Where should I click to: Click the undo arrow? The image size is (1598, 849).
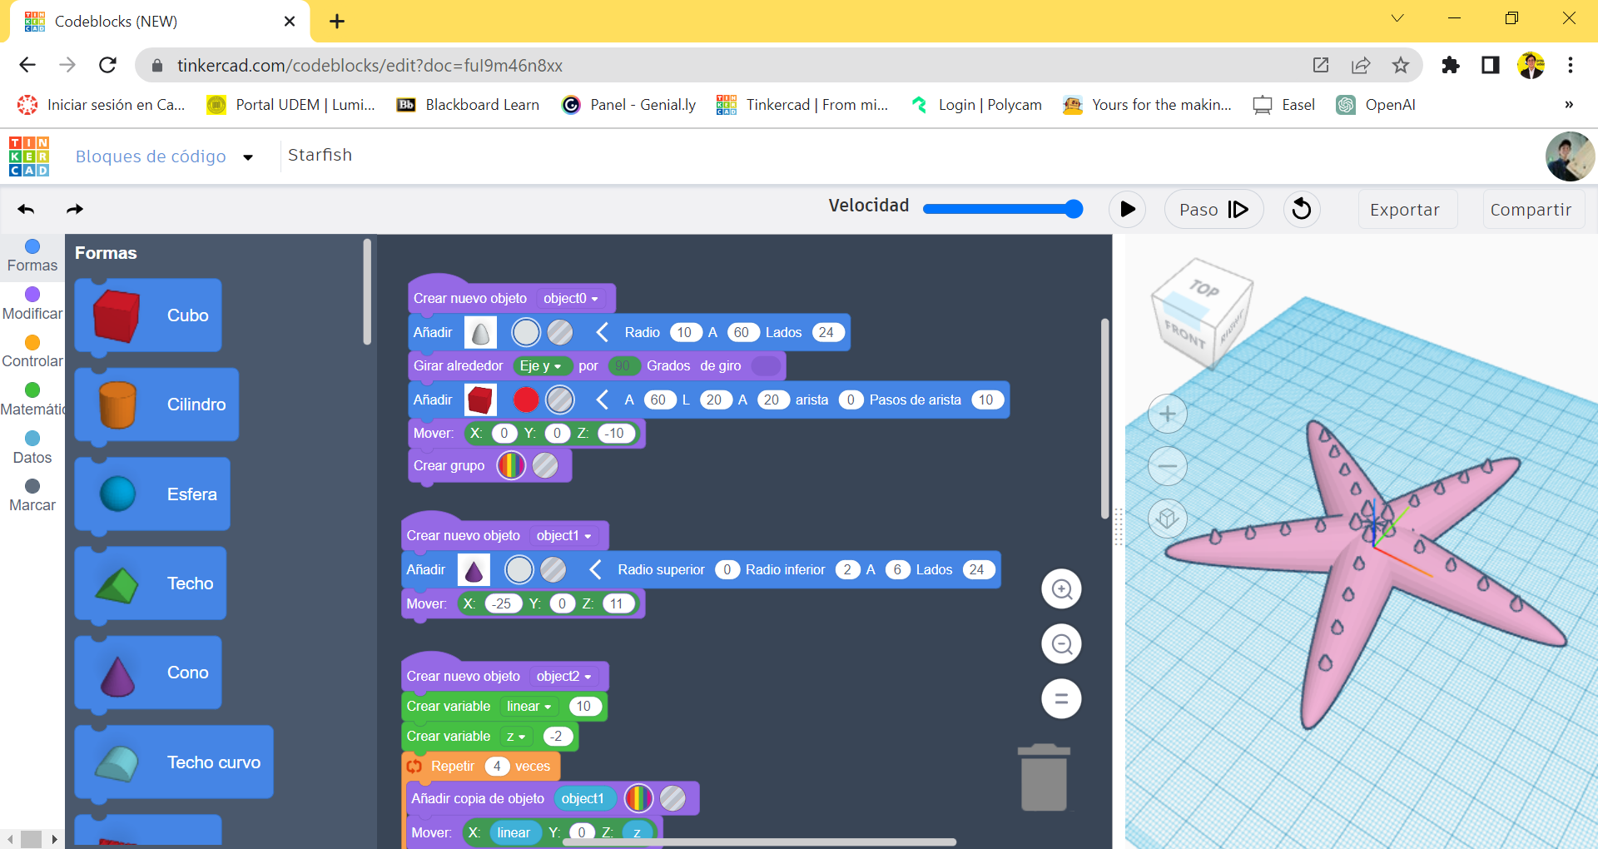[26, 209]
